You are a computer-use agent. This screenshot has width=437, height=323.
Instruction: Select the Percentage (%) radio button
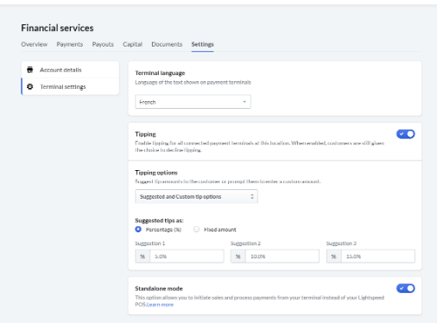click(138, 230)
